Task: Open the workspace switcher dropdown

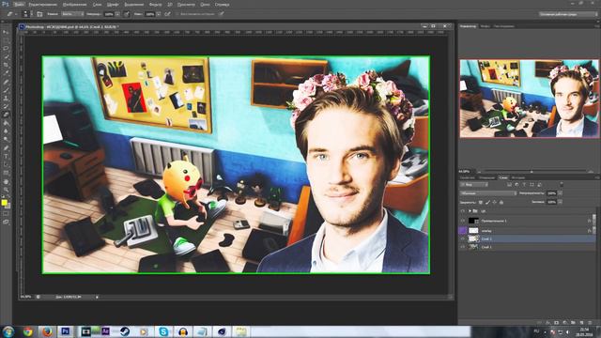Action: pyautogui.click(x=568, y=14)
